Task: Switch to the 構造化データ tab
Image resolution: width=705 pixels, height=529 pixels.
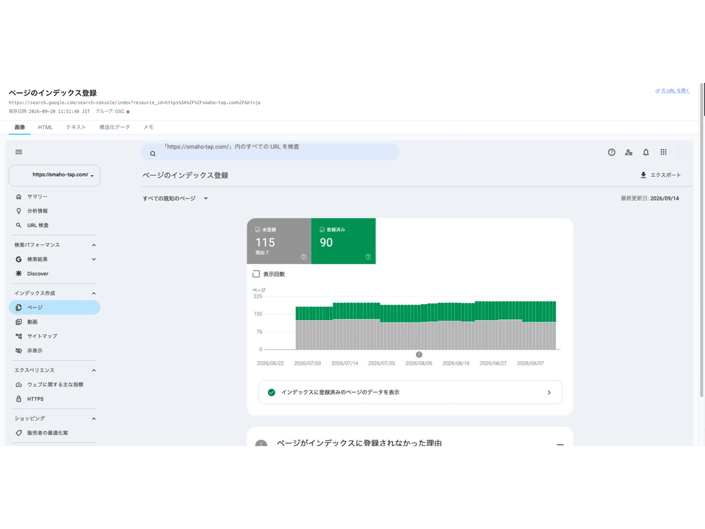Action: [115, 127]
